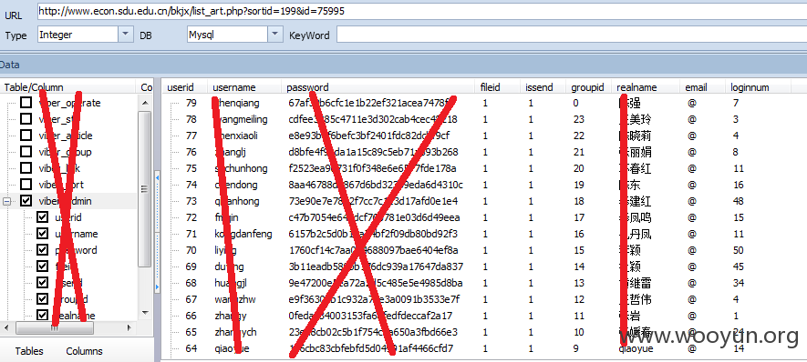
Task: Click username cell kongdanfeng
Action: pos(243,234)
